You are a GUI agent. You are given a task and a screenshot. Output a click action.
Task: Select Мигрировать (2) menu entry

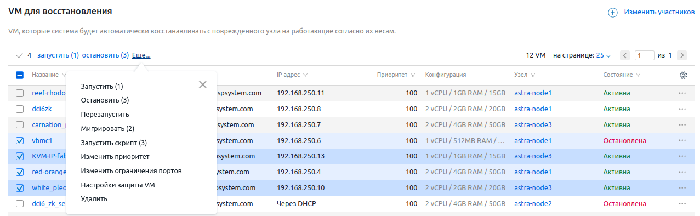pos(107,129)
